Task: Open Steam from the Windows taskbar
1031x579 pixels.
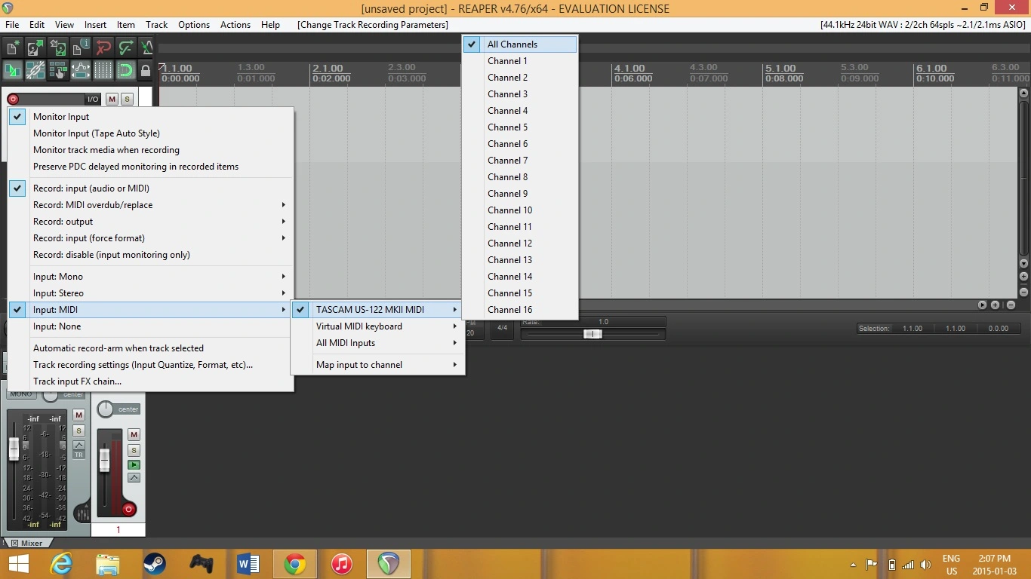Action: (155, 563)
